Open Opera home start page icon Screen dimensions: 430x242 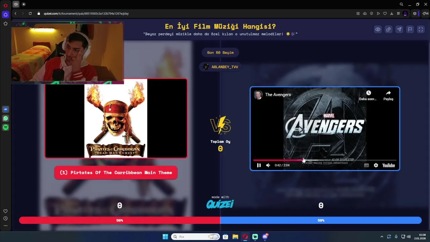click(x=5, y=14)
